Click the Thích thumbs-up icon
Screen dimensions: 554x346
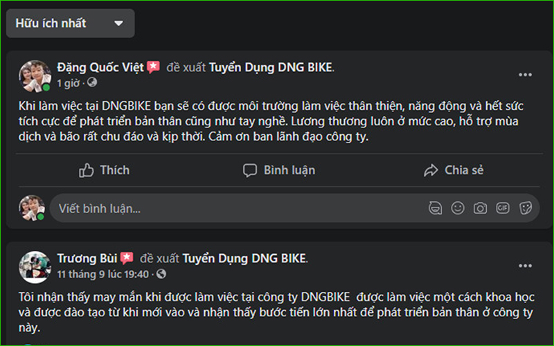[x=87, y=170]
